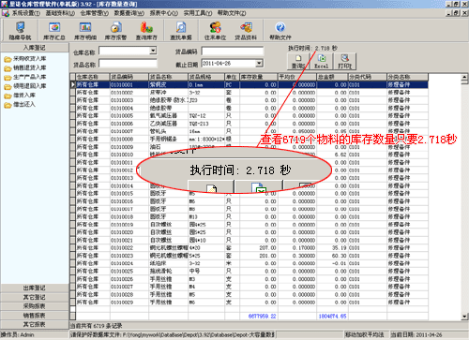Click the table's scroll down arrow
The height and width of the screenshot is (340, 469).
coord(464,317)
